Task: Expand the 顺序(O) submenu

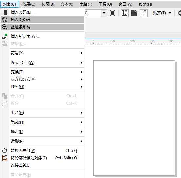Action: coord(43,87)
